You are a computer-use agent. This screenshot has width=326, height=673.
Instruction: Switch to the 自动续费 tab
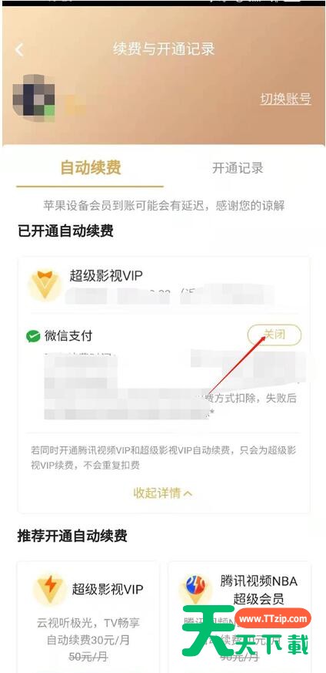pyautogui.click(x=90, y=167)
